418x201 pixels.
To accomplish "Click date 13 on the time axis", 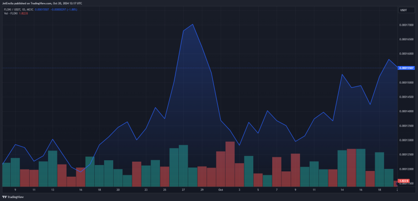I will point(52,190).
